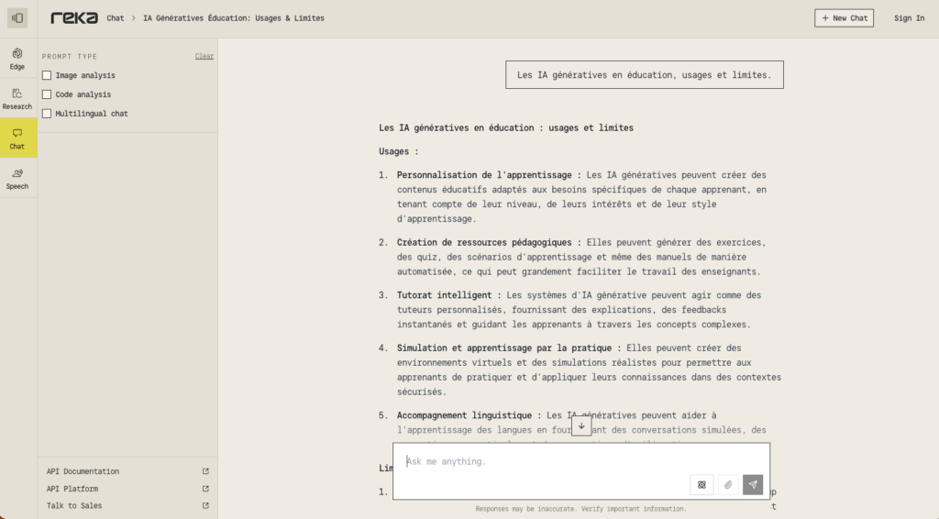
Task: Check the Code analysis option
Action: pos(47,94)
